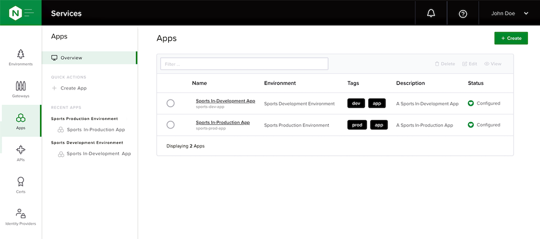Image resolution: width=540 pixels, height=239 pixels.
Task: Open recent app Sports In-Development App
Action: 99,154
